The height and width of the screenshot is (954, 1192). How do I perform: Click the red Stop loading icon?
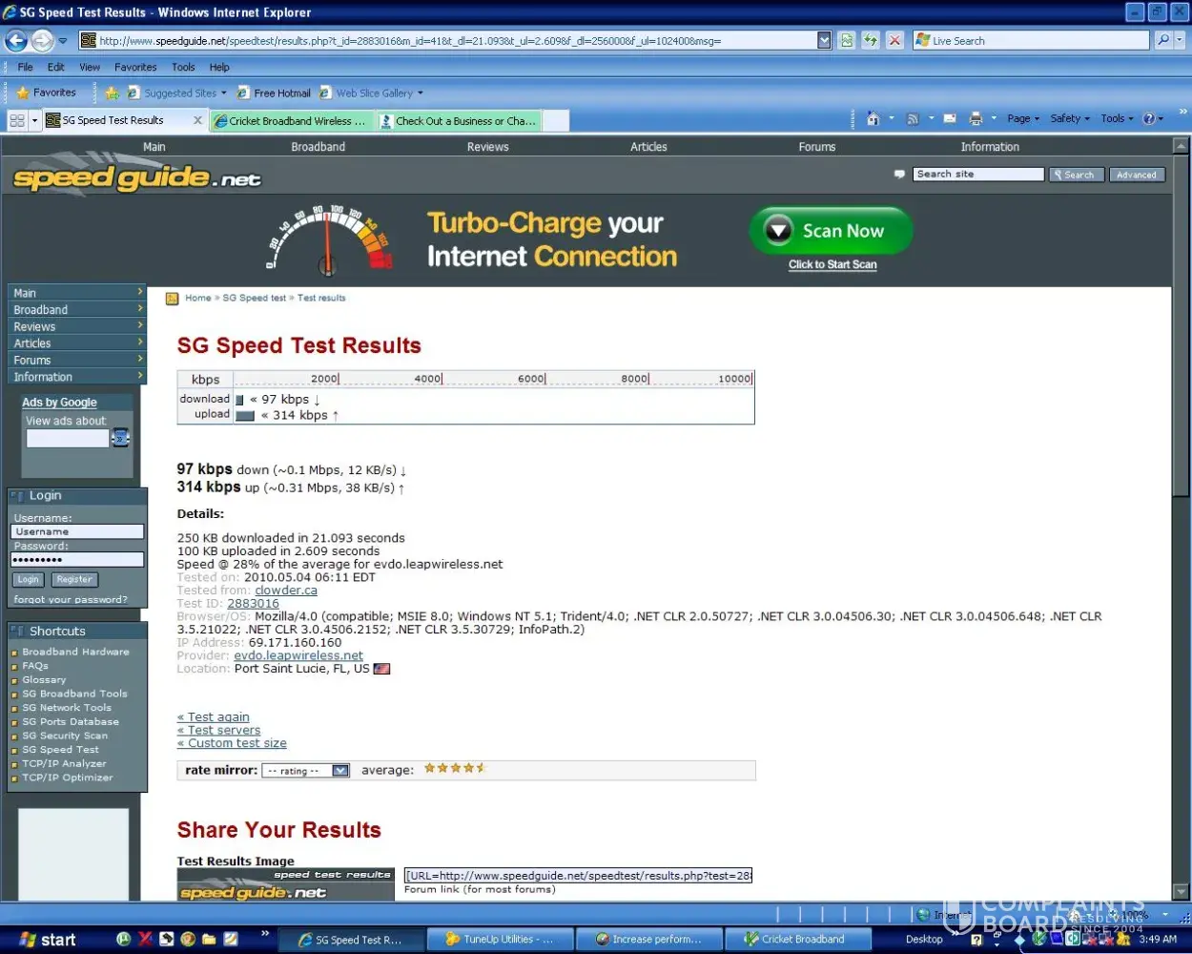[x=894, y=40]
